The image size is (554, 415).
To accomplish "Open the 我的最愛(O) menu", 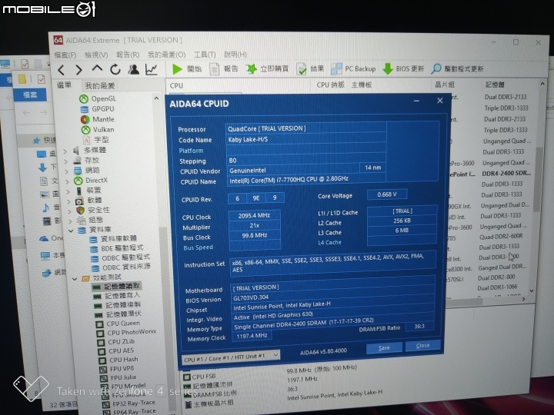I will pyautogui.click(x=166, y=55).
